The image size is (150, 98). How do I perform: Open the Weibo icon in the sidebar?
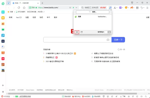(3, 24)
